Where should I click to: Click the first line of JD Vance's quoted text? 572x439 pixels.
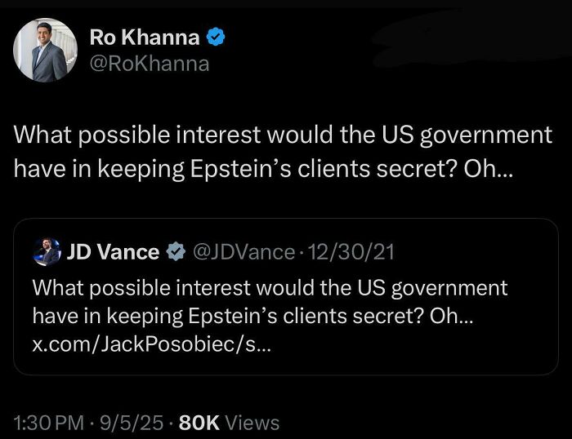tap(270, 288)
